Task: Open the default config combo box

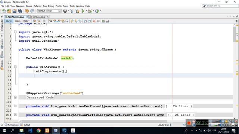Action: click(49, 11)
